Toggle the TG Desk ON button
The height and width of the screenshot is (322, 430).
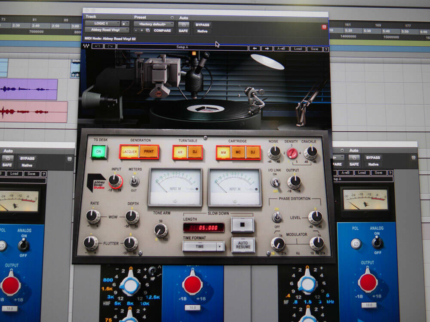[x=99, y=152]
